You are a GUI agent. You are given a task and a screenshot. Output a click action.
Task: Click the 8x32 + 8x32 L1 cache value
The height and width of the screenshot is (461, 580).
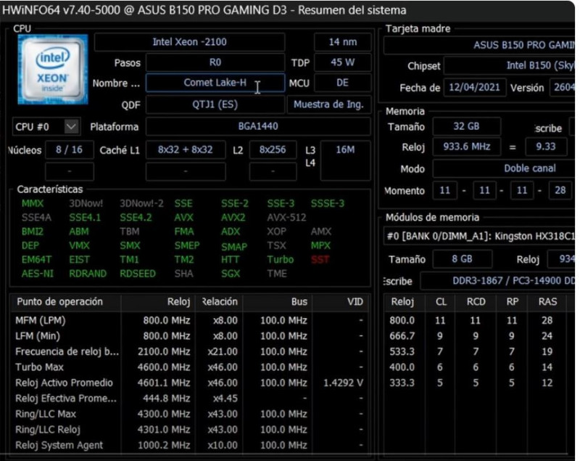[x=186, y=150]
